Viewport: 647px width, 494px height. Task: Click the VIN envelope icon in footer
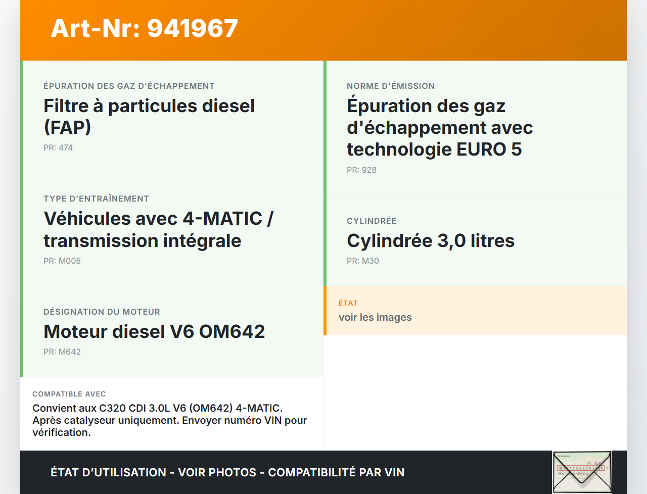tap(582, 472)
